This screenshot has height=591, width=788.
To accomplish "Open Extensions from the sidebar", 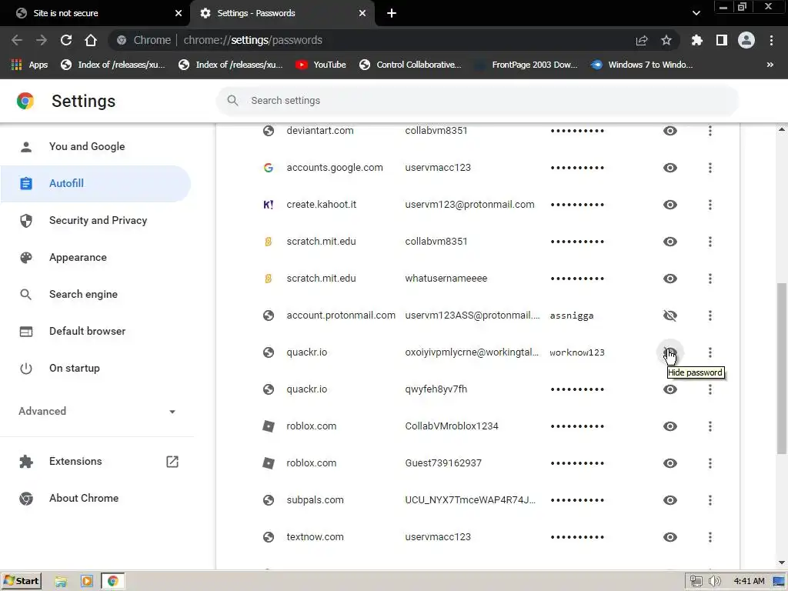I will click(x=95, y=462).
